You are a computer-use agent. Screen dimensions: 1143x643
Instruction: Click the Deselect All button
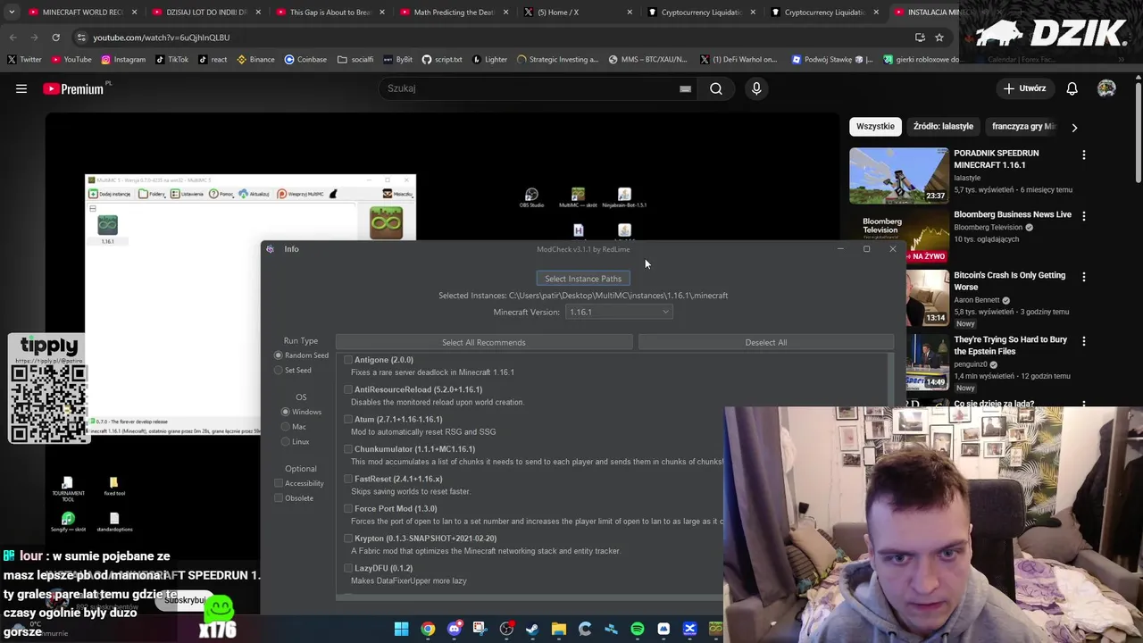click(x=765, y=343)
